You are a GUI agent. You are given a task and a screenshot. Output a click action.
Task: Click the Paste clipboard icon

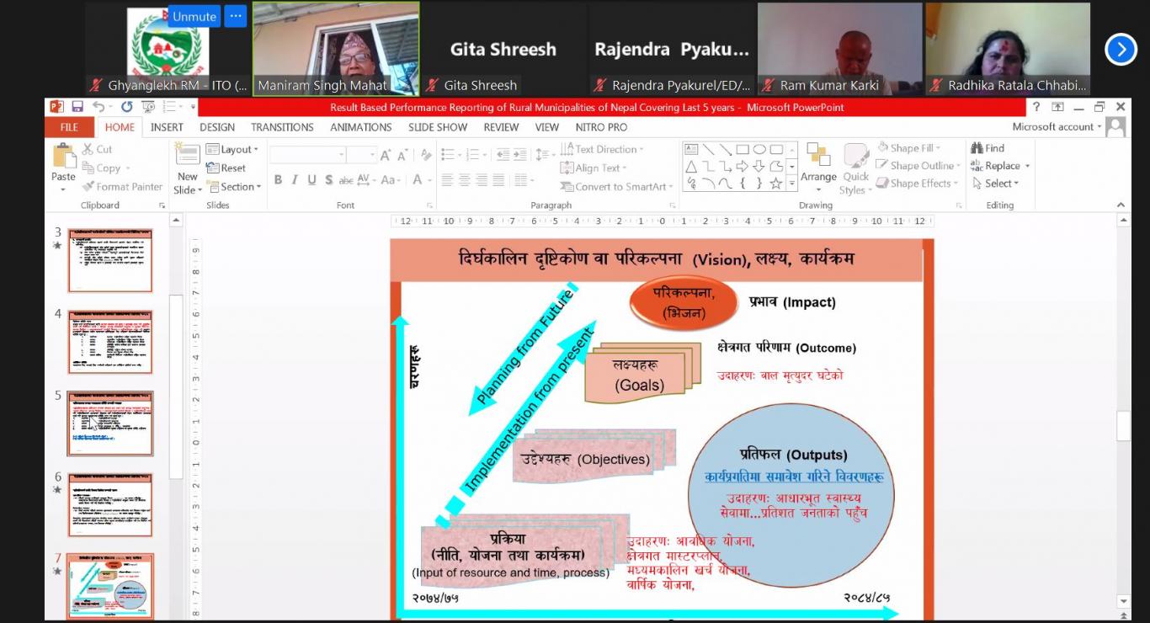[x=63, y=157]
